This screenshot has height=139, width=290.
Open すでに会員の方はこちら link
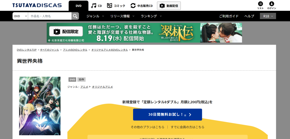(187, 127)
